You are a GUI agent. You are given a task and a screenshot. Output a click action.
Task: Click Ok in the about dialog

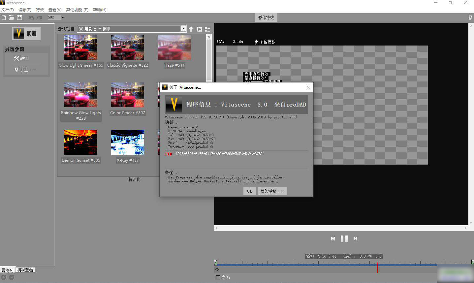249,191
